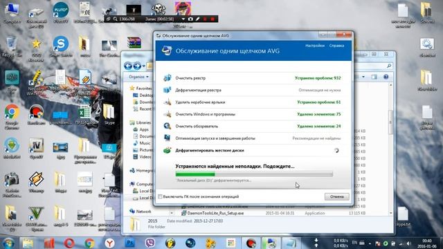
Task: Open Справка in the AVG window header
Action: pyautogui.click(x=336, y=46)
